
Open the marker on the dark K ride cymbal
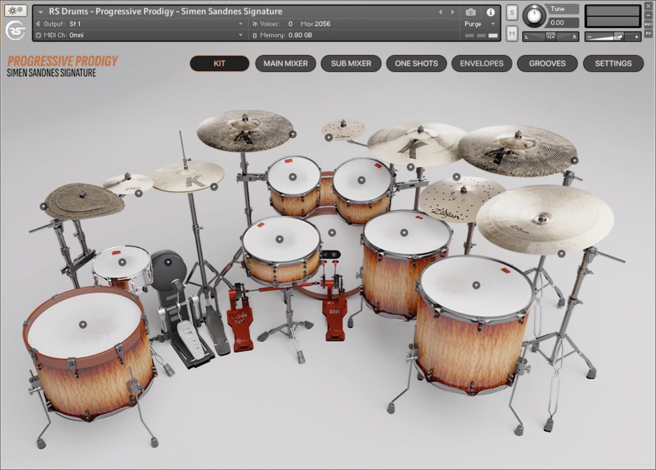pos(575,161)
